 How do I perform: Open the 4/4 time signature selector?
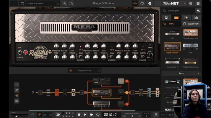click(163, 115)
